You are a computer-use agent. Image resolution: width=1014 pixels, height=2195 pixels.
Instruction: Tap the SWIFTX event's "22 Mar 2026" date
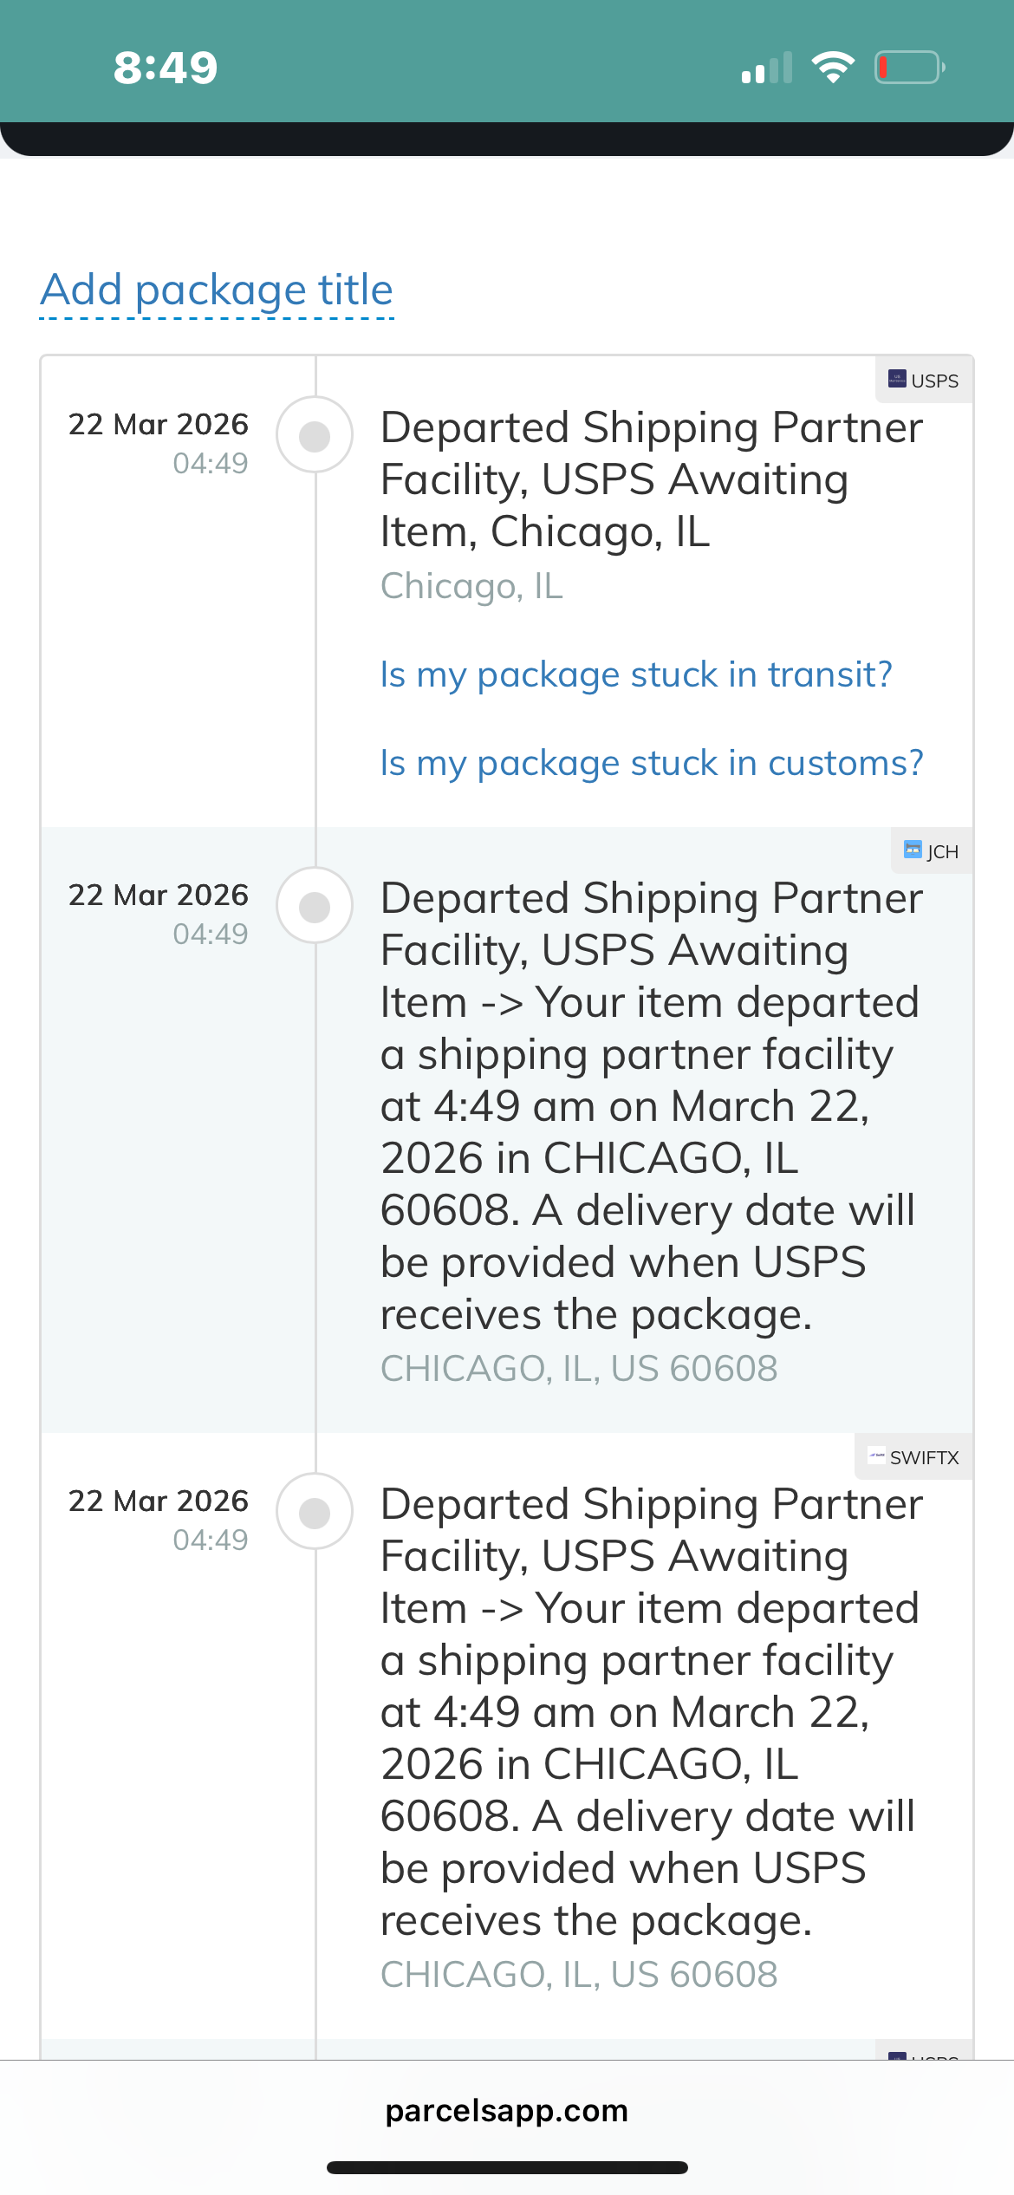(x=159, y=1501)
